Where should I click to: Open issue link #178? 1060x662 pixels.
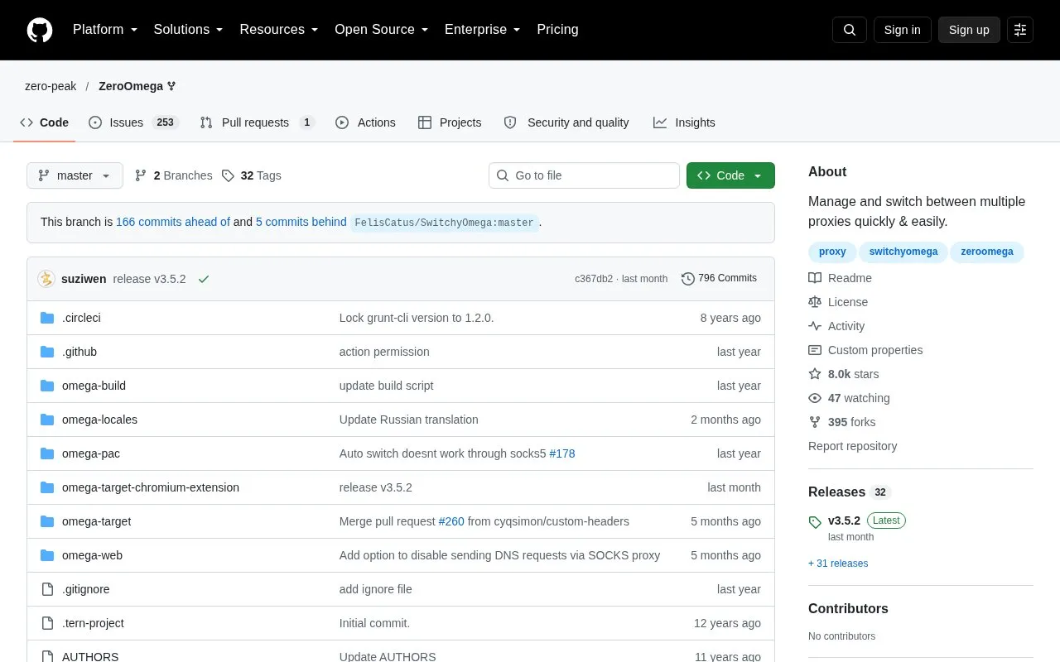pos(562,453)
